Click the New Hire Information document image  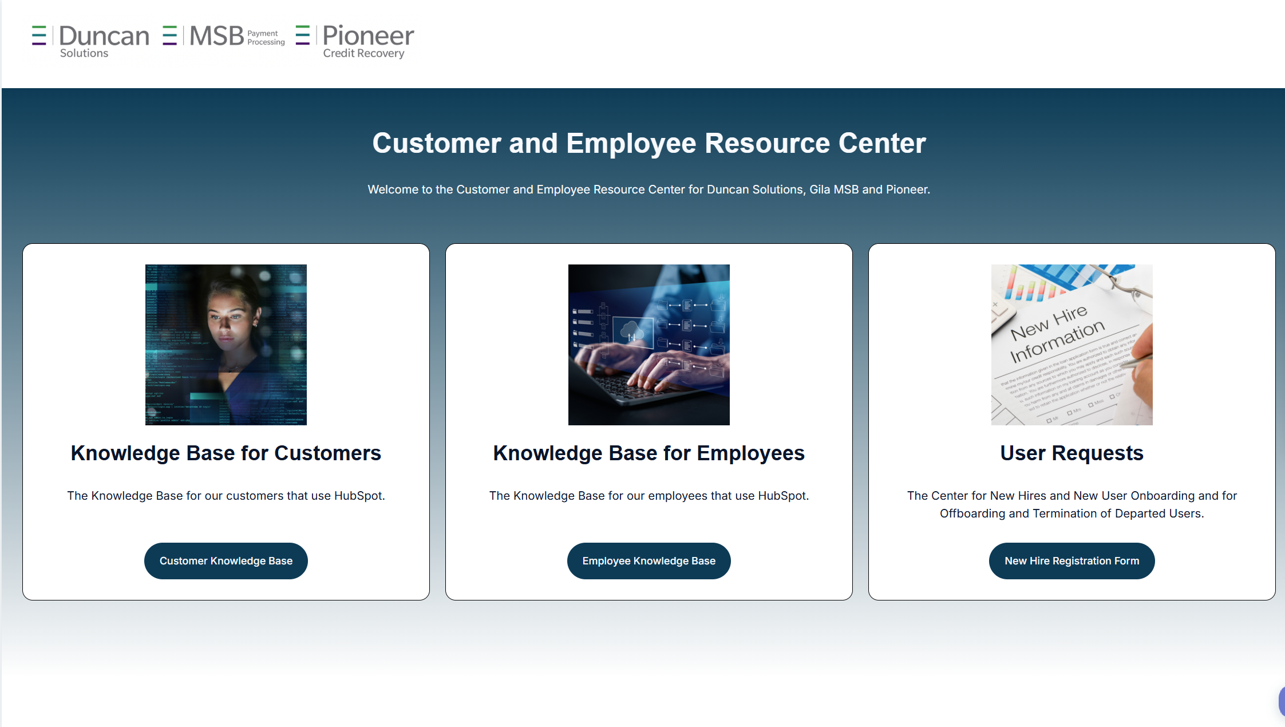[1072, 345]
